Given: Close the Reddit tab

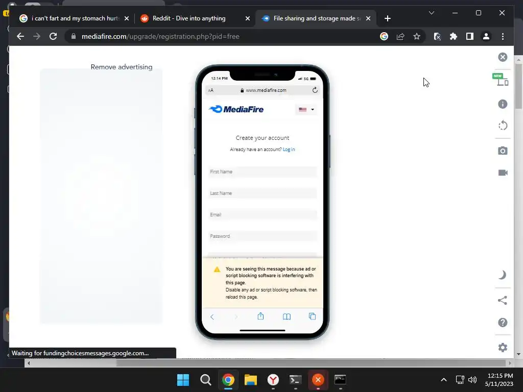Looking at the screenshot, I should (248, 18).
